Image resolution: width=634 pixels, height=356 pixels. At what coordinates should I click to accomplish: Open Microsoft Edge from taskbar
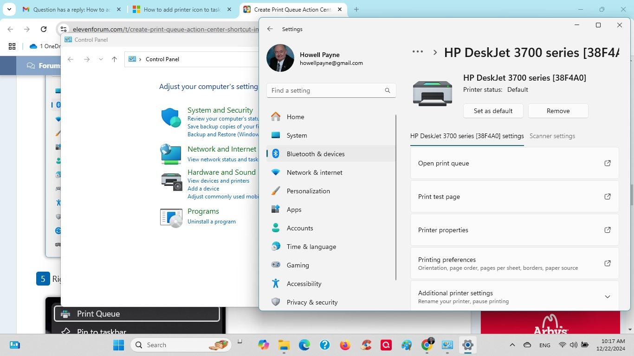[304, 345]
